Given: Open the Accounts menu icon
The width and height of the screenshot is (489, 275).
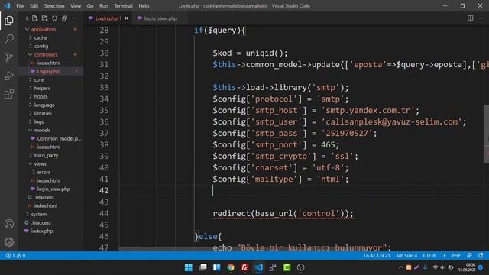Looking at the screenshot, I should point(9,224).
